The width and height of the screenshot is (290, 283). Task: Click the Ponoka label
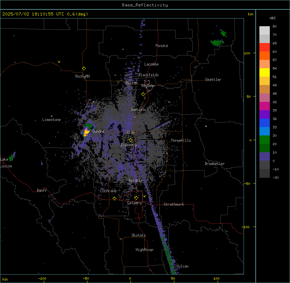(161, 46)
